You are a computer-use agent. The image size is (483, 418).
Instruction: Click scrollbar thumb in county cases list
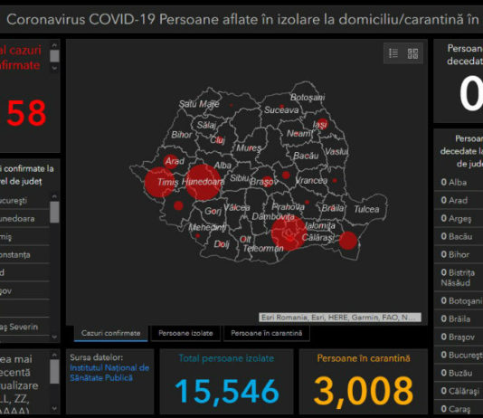pyautogui.click(x=54, y=212)
